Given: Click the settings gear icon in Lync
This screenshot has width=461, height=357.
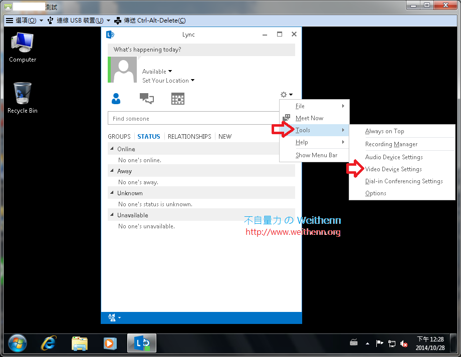Looking at the screenshot, I should coord(284,94).
